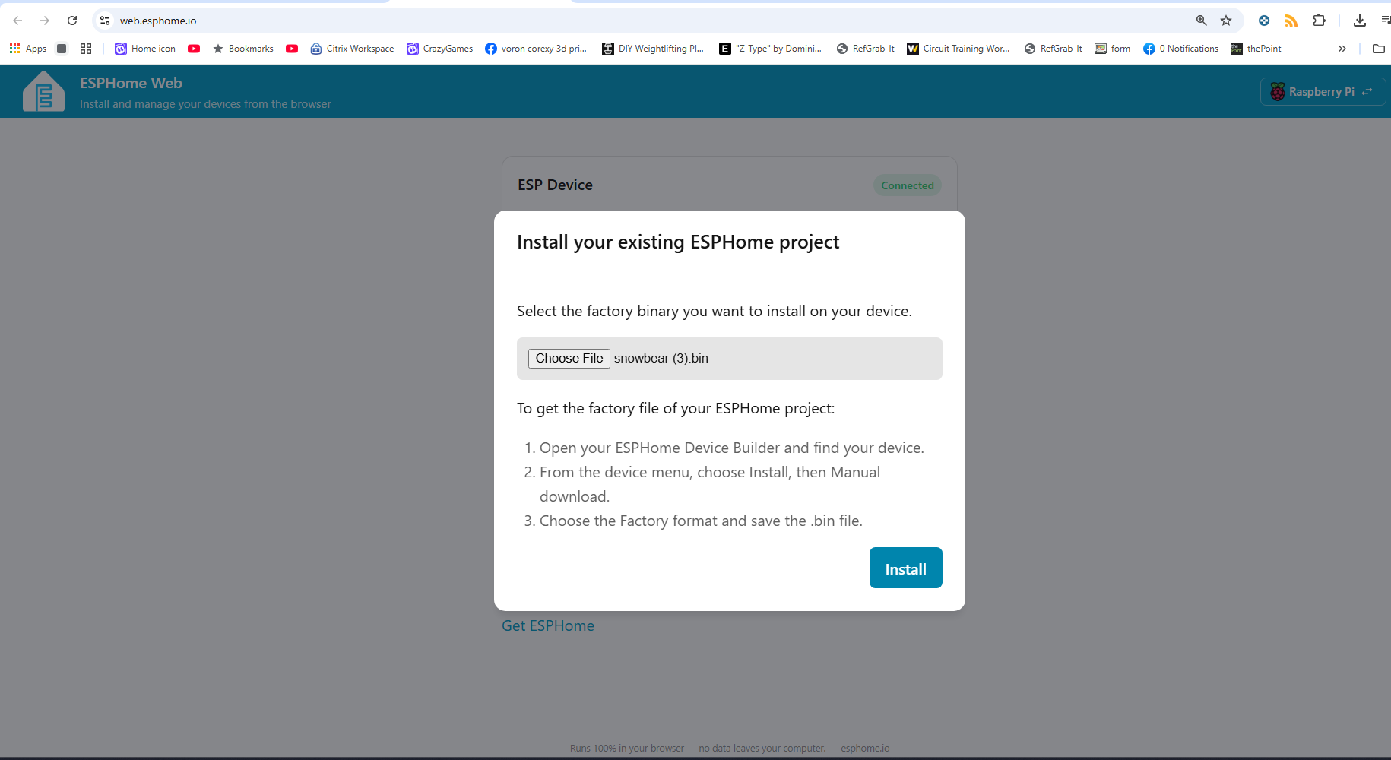This screenshot has width=1391, height=760.
Task: Open the Downloads icon in toolbar
Action: tap(1360, 21)
